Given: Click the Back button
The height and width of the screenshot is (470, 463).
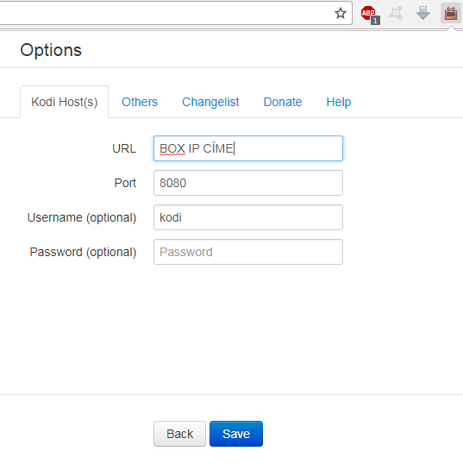Looking at the screenshot, I should tap(179, 434).
